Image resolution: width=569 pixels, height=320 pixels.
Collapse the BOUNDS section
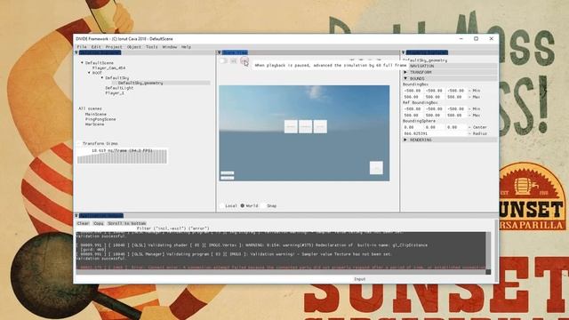[x=405, y=78]
